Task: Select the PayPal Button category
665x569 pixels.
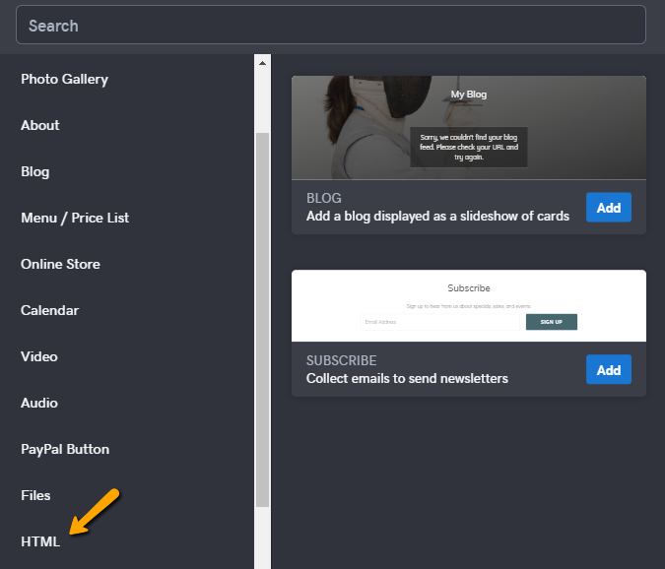Action: coord(65,449)
